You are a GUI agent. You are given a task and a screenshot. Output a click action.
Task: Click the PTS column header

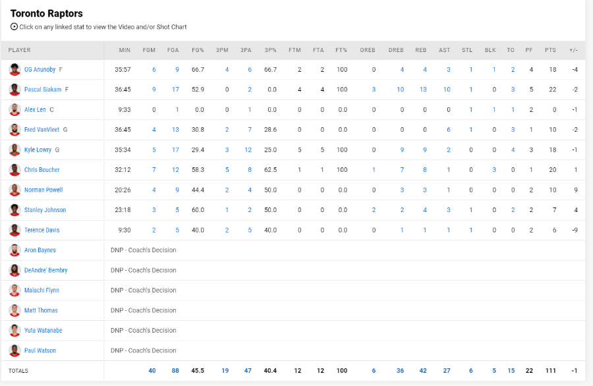(550, 50)
